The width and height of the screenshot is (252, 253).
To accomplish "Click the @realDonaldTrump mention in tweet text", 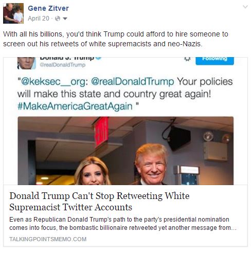I will tap(132, 81).
